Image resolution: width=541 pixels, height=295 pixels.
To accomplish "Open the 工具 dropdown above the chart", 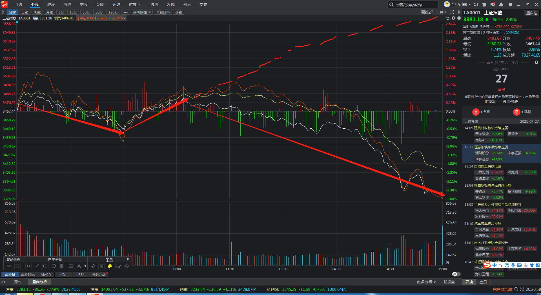I will (441, 12).
